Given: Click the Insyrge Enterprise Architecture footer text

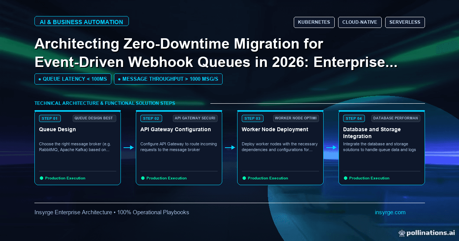Looking at the screenshot, I should click(112, 212).
